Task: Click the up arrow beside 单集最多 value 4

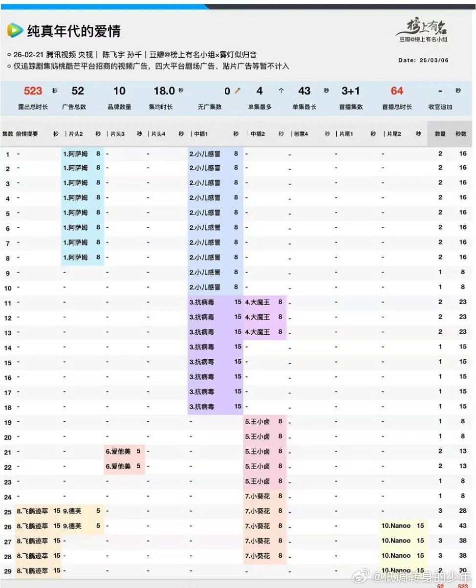Action: [281, 91]
